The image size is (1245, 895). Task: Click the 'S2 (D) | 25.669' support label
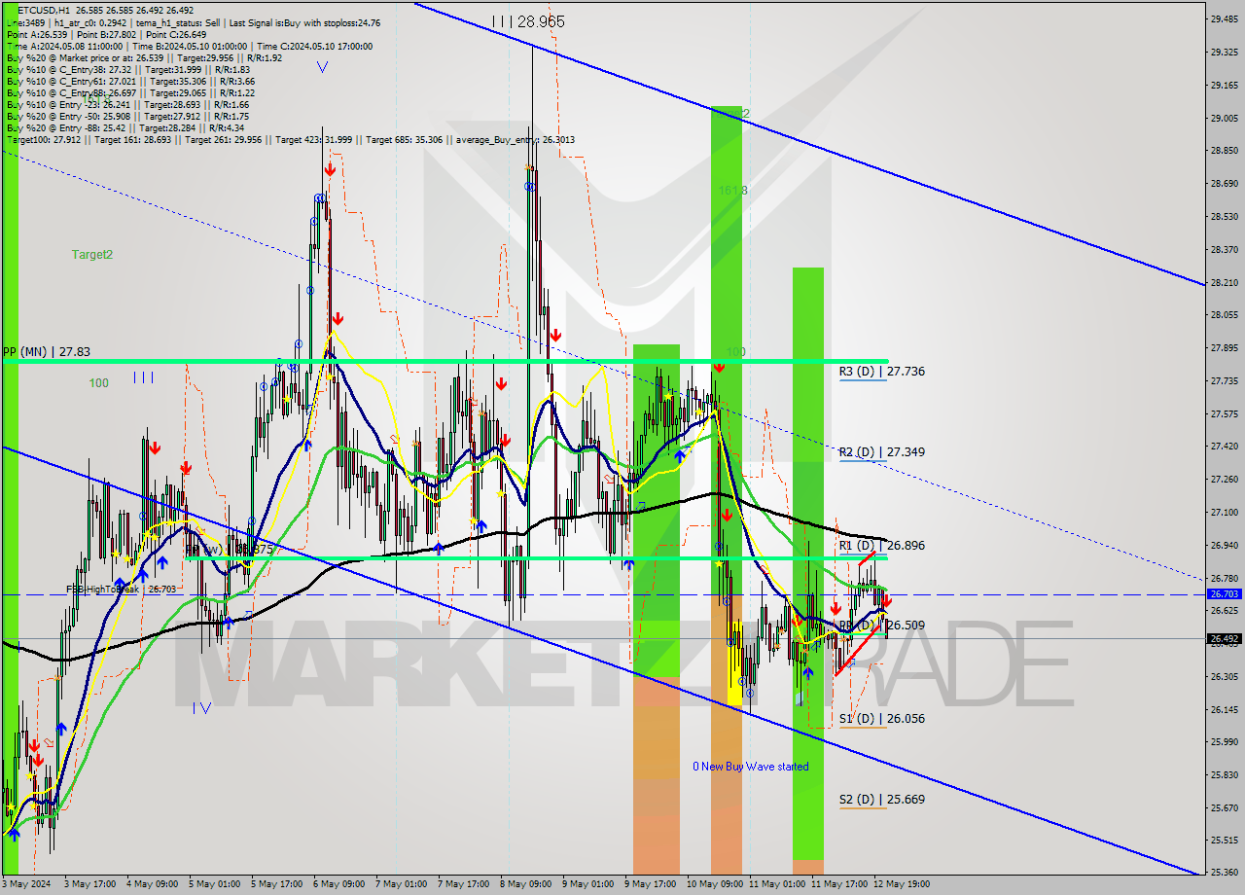pos(882,799)
